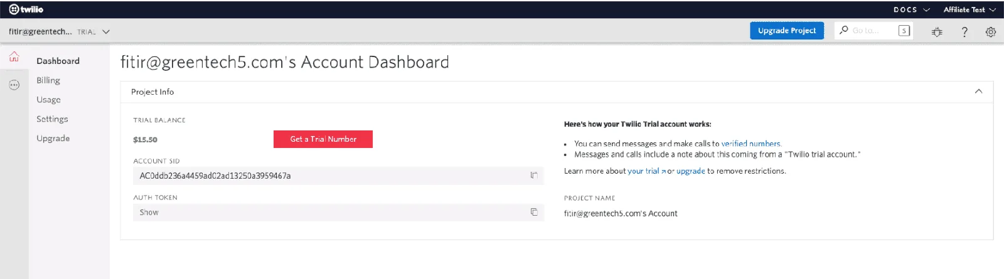Click the project name text
The width and height of the screenshot is (1004, 279).
[621, 214]
